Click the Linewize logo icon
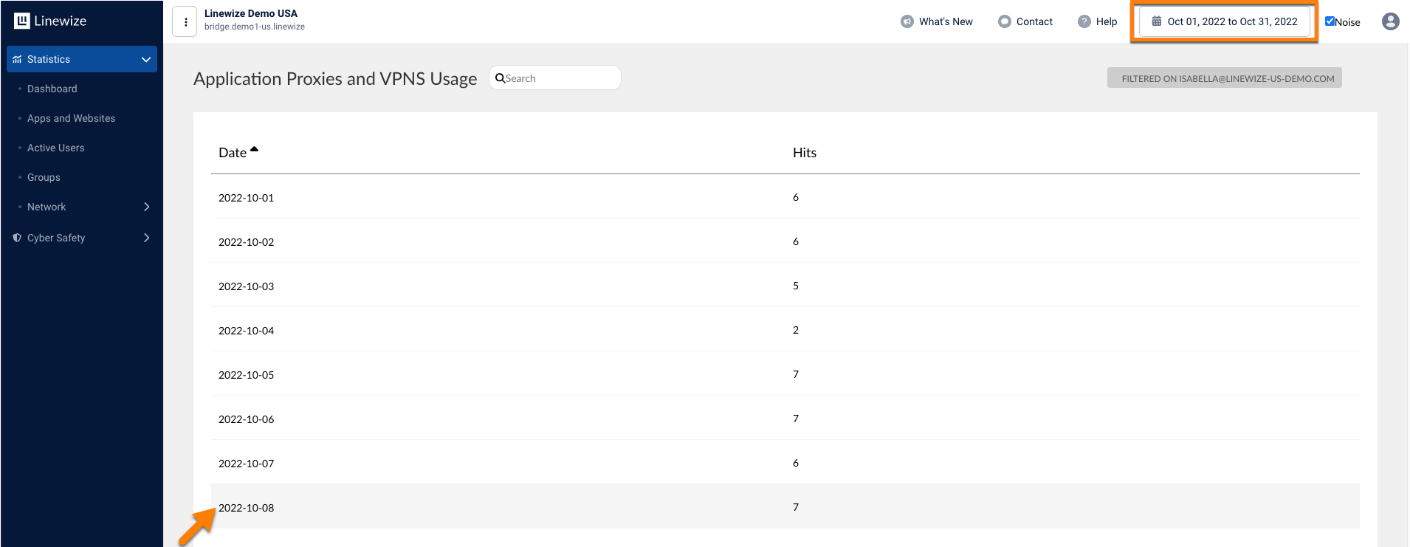This screenshot has width=1410, height=547. pyautogui.click(x=22, y=21)
